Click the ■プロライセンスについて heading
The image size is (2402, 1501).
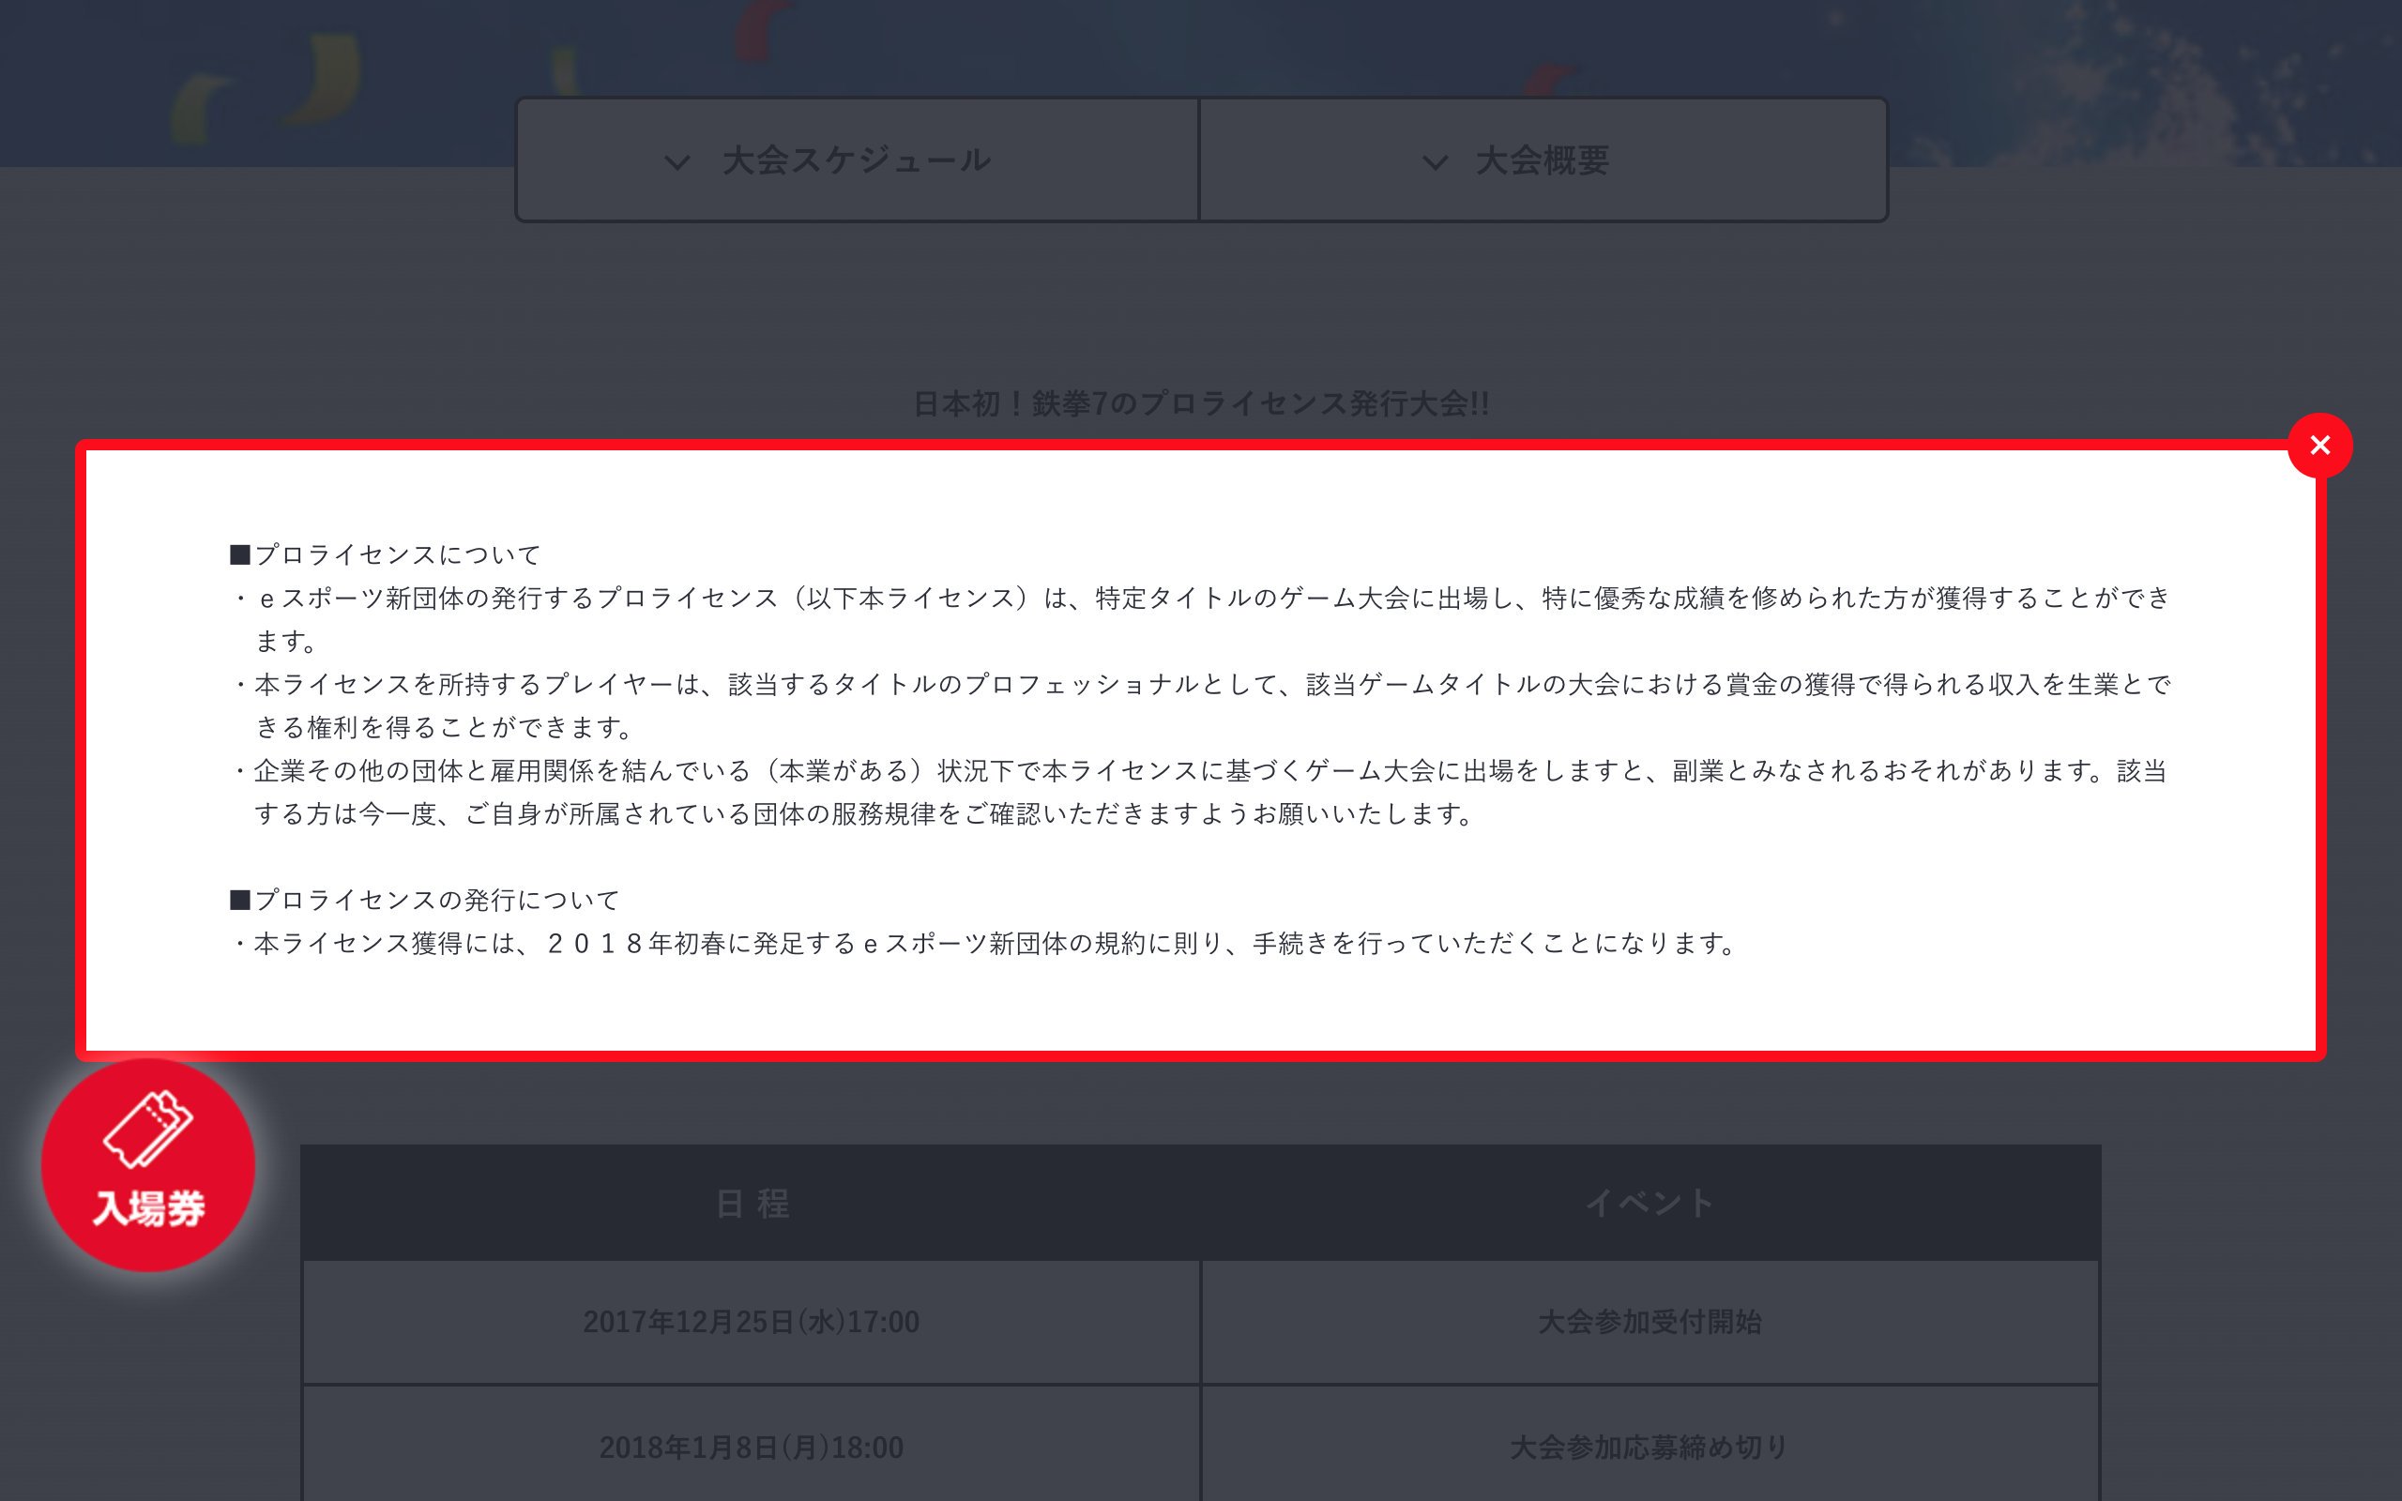[x=385, y=555]
